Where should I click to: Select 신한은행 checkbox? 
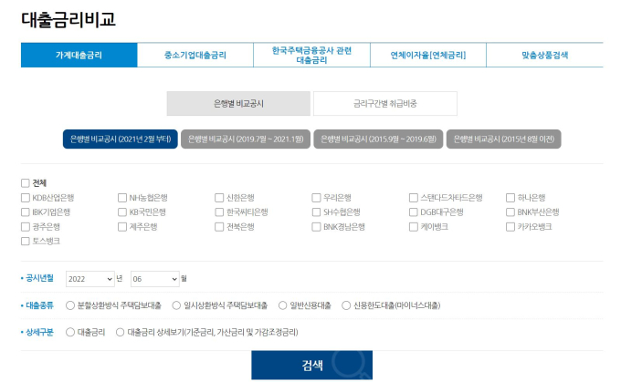(x=219, y=198)
